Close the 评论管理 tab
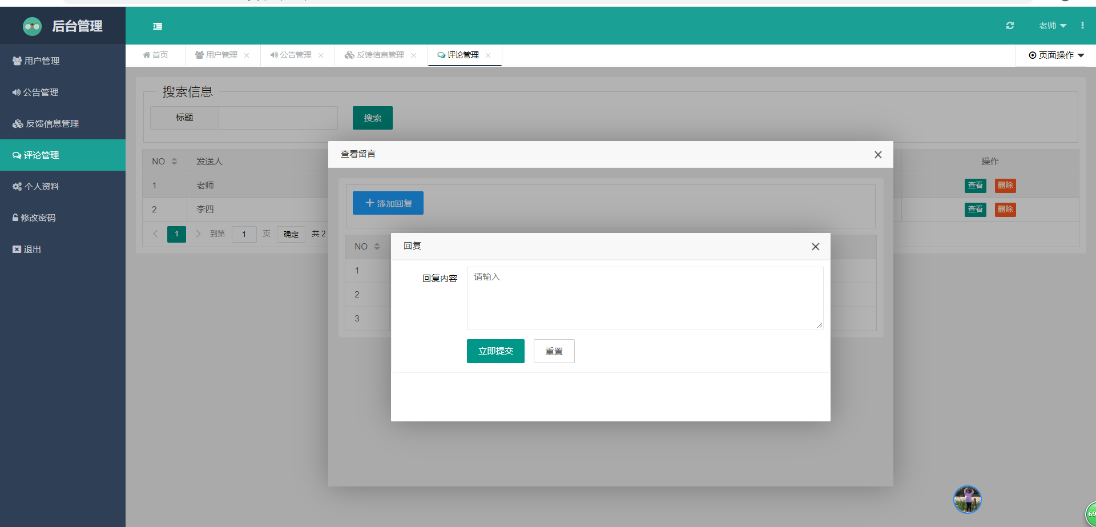Screen dimensions: 1096x527 pyautogui.click(x=488, y=55)
